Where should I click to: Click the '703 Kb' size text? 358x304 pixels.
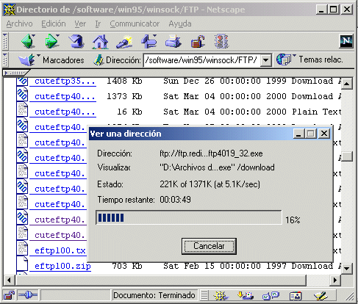127,266
